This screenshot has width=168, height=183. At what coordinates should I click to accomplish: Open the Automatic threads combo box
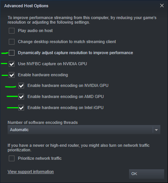point(84,130)
